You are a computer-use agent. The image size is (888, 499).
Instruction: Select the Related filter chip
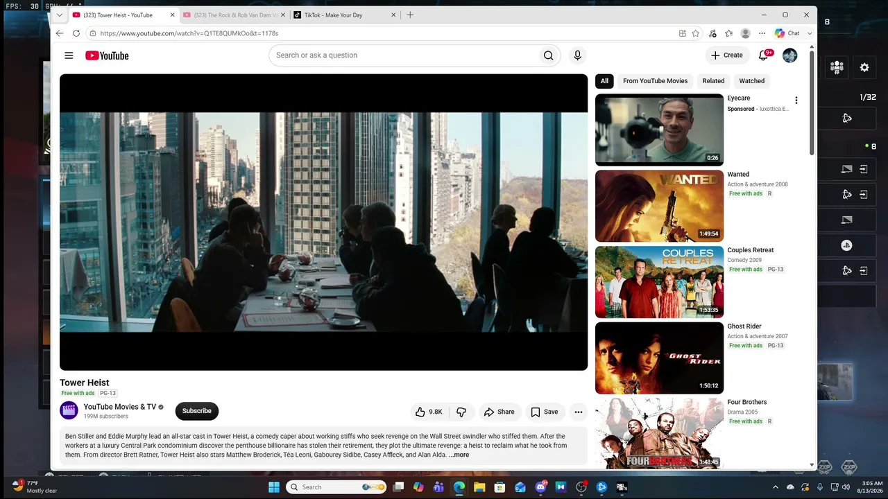pyautogui.click(x=713, y=81)
